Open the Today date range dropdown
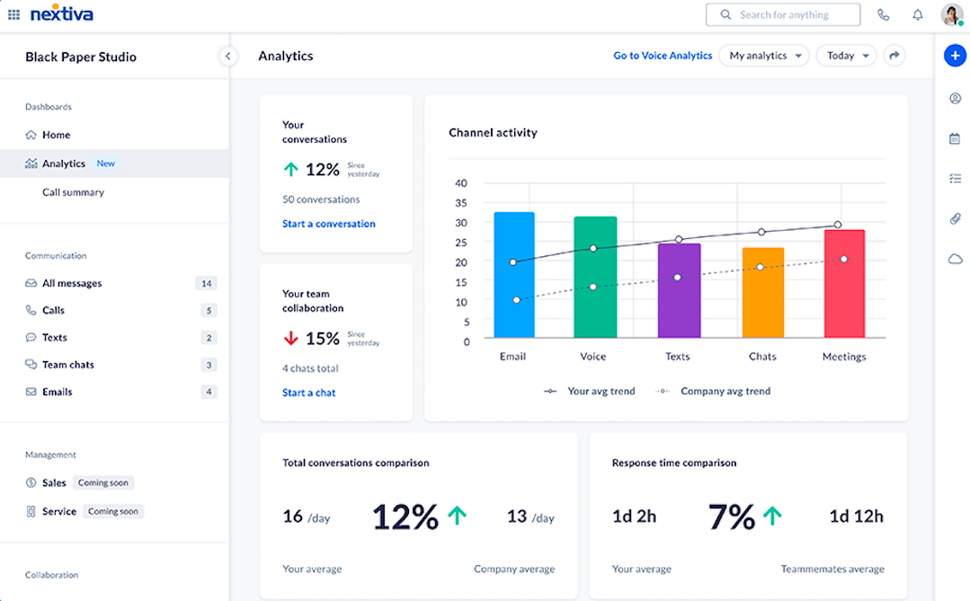The width and height of the screenshot is (970, 601). 845,55
